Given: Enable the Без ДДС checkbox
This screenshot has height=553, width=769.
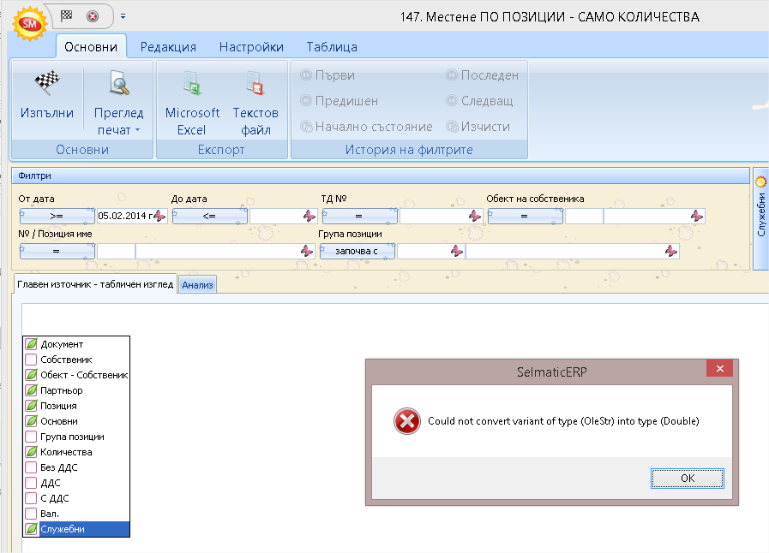Looking at the screenshot, I should pyautogui.click(x=32, y=467).
